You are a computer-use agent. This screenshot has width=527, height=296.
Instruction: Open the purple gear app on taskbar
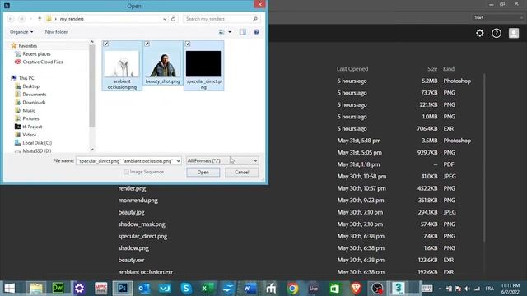(79, 289)
